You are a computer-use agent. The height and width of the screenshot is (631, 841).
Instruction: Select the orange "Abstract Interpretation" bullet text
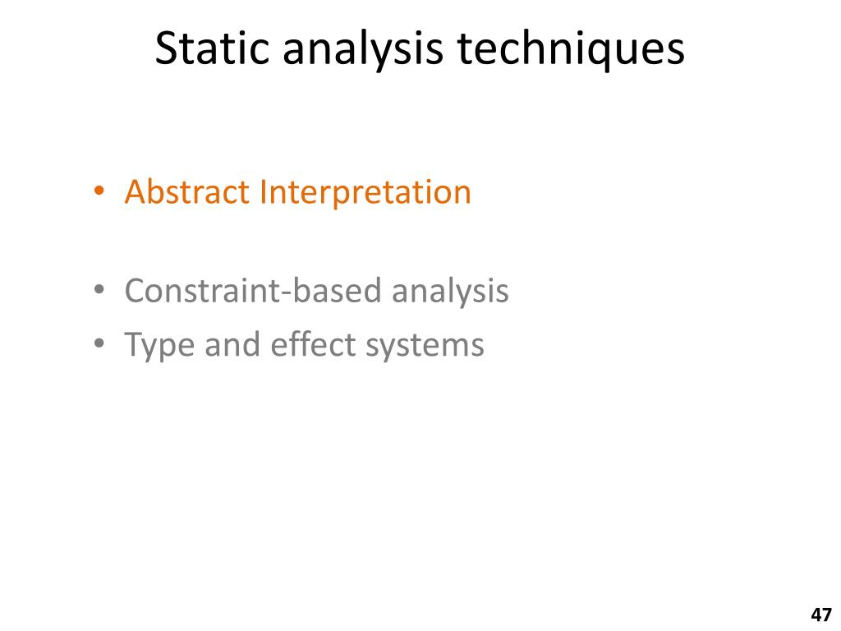point(297,192)
